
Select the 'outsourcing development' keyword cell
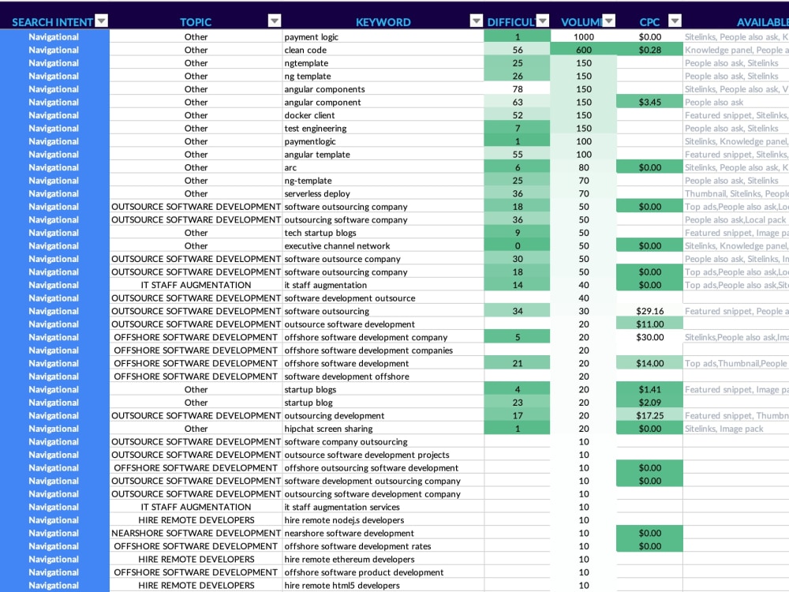click(x=383, y=416)
